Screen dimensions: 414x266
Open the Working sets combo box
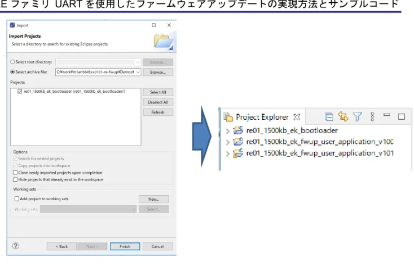coord(89,209)
